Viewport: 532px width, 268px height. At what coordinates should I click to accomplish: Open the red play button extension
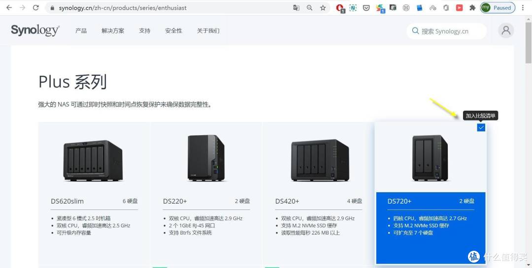point(460,7)
